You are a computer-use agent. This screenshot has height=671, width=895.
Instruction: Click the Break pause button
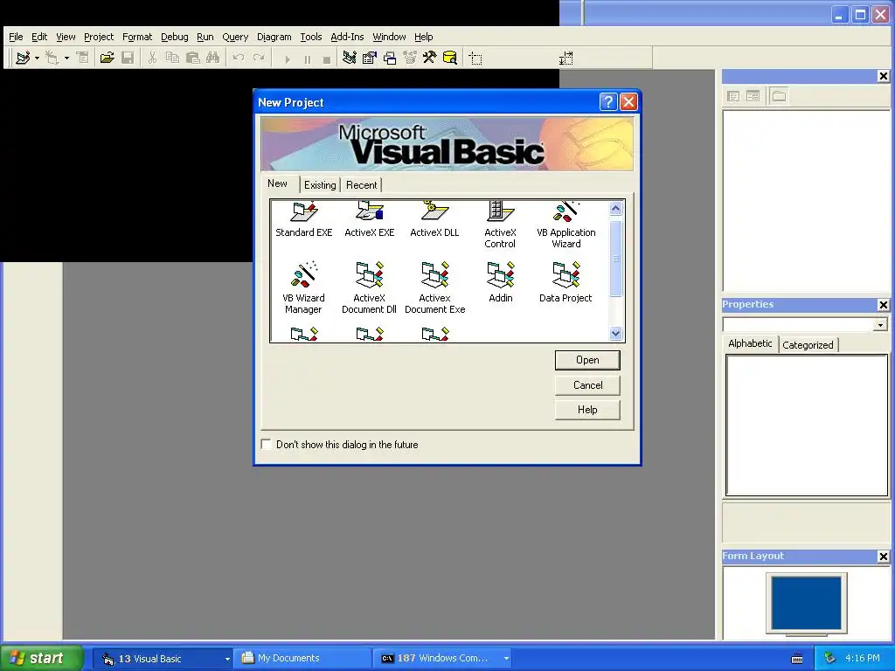[x=307, y=59]
